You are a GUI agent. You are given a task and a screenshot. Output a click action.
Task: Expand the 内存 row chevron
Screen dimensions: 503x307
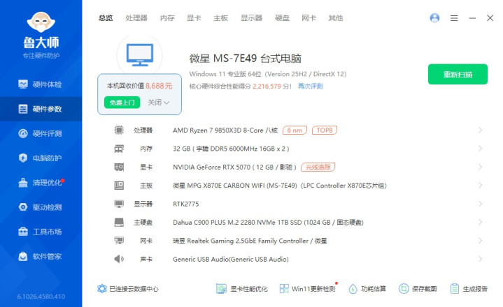[x=480, y=149]
